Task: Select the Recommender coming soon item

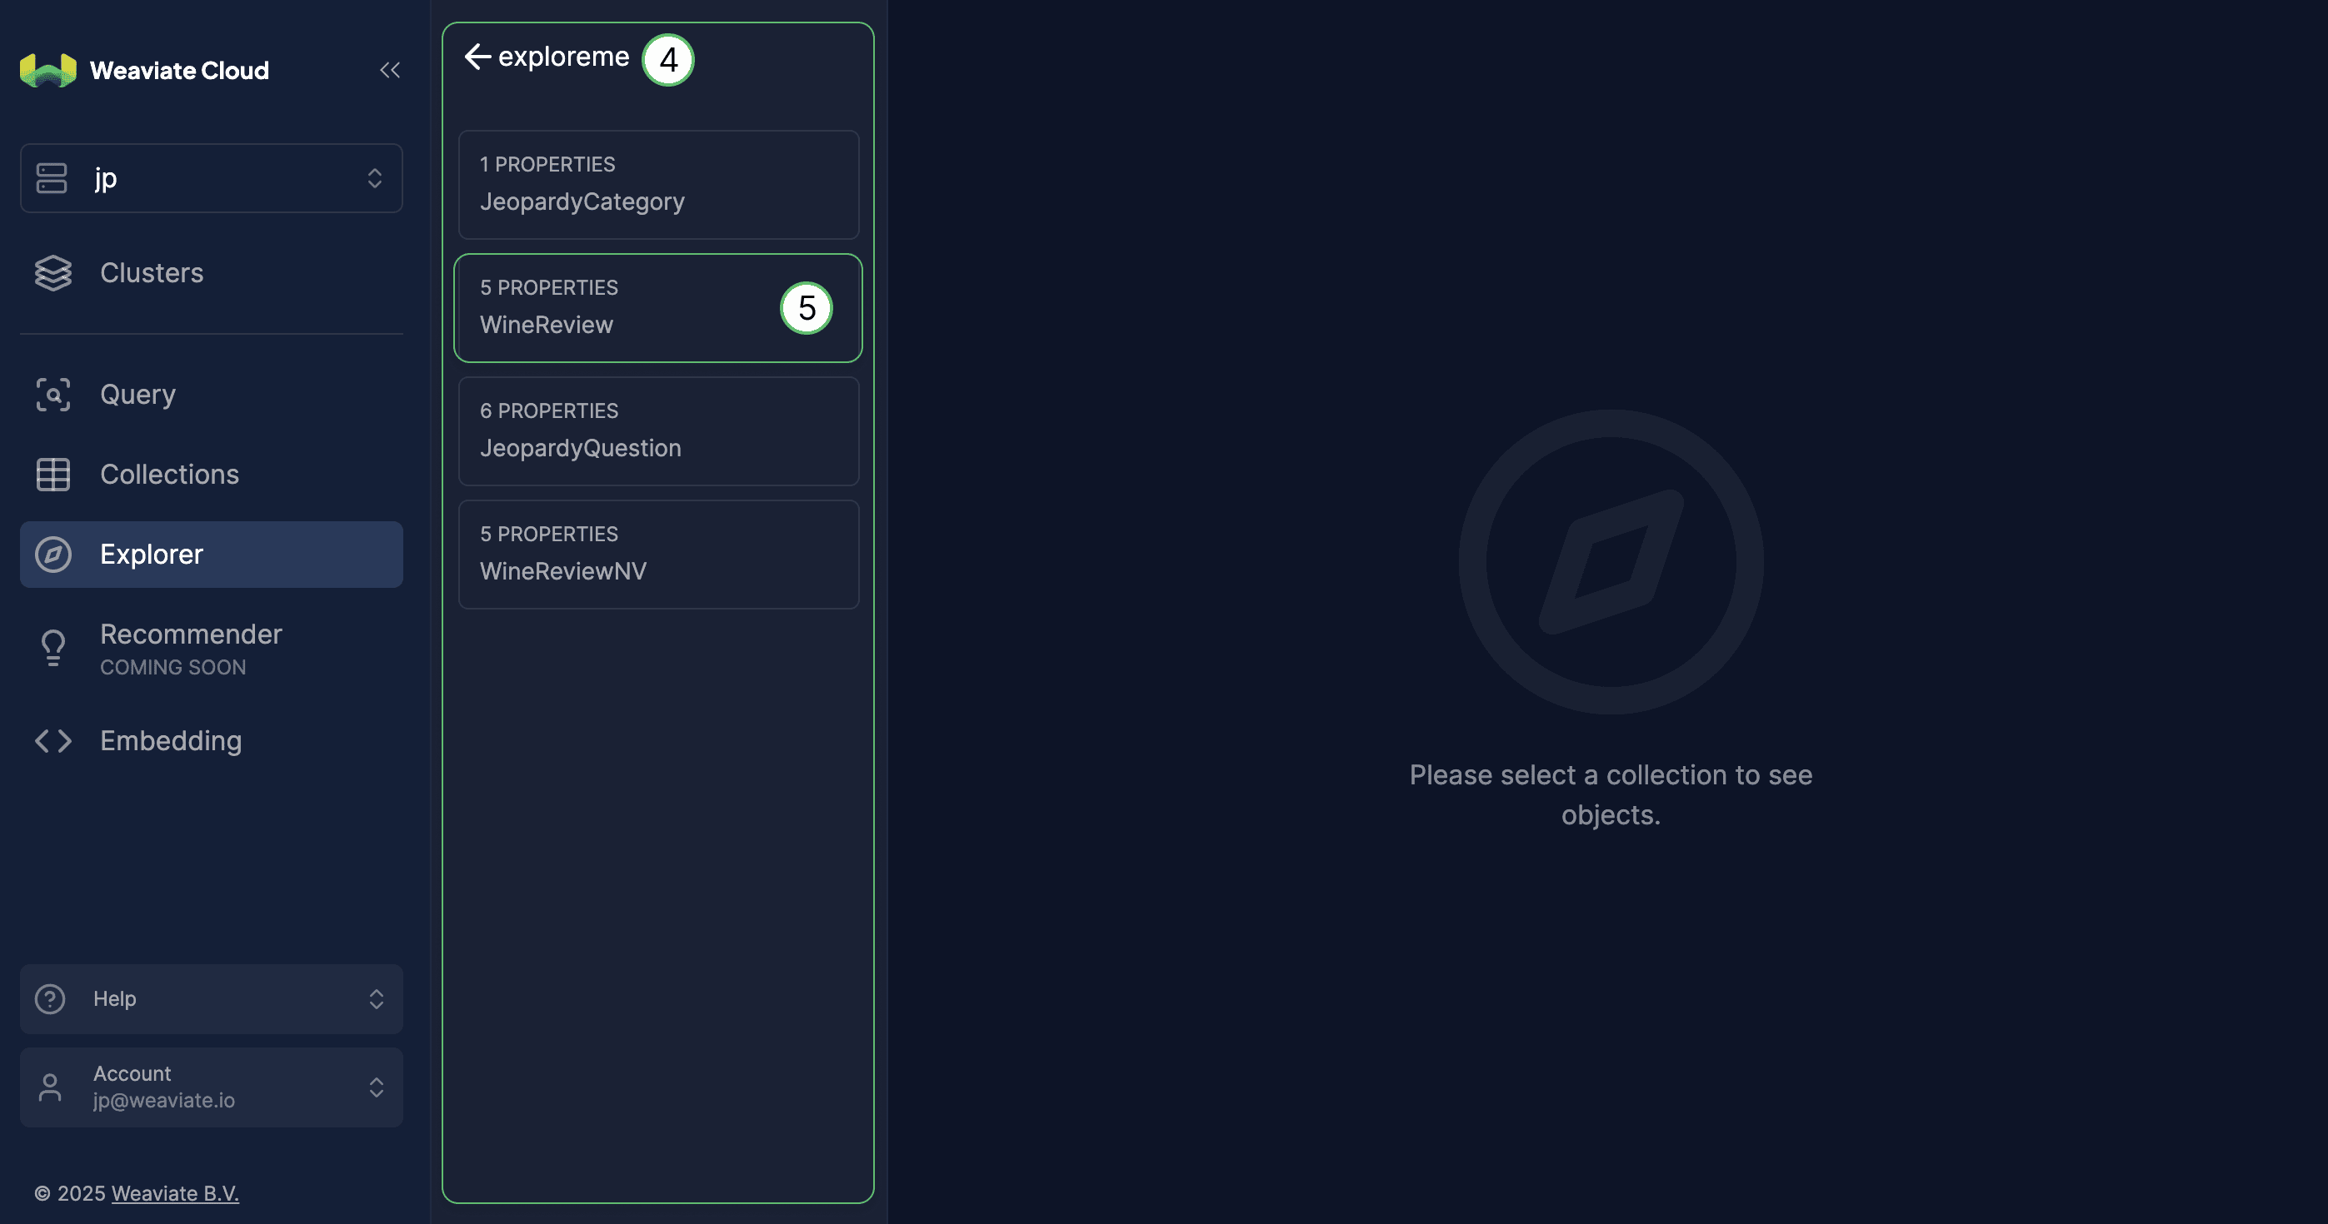Action: point(212,649)
